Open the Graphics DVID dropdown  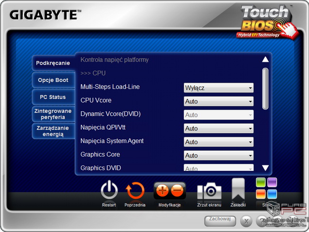click(x=218, y=168)
